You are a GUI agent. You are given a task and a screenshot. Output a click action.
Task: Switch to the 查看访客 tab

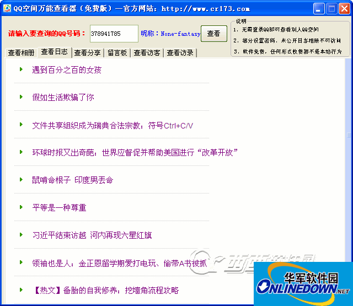pos(147,53)
